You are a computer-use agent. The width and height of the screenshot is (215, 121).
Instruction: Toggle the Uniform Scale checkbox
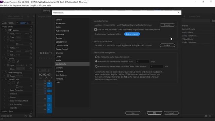[x=17, y=44]
